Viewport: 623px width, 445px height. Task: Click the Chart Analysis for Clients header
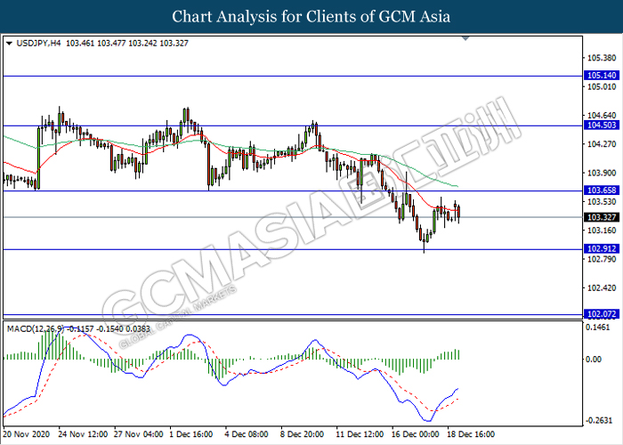click(x=311, y=17)
